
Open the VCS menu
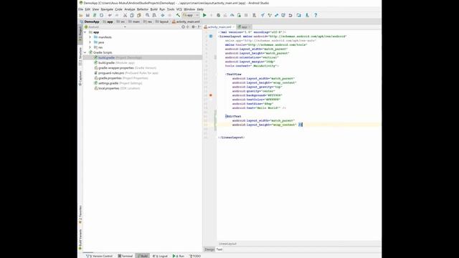pyautogui.click(x=179, y=9)
